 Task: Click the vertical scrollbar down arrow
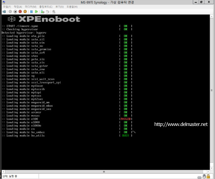(212, 168)
